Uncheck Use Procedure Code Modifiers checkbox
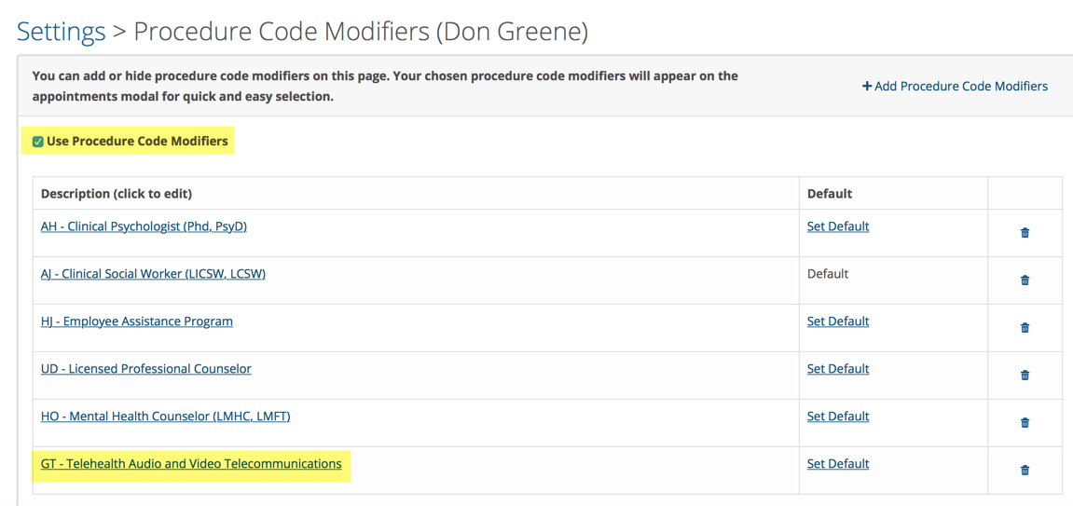1073x506 pixels. (38, 142)
